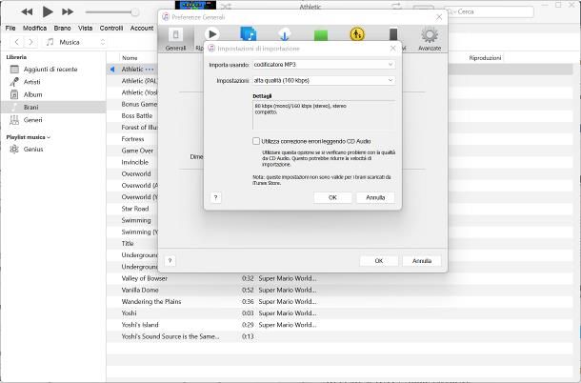Screen dimensions: 581x383
Task: Open the File menu
Action: (10, 29)
